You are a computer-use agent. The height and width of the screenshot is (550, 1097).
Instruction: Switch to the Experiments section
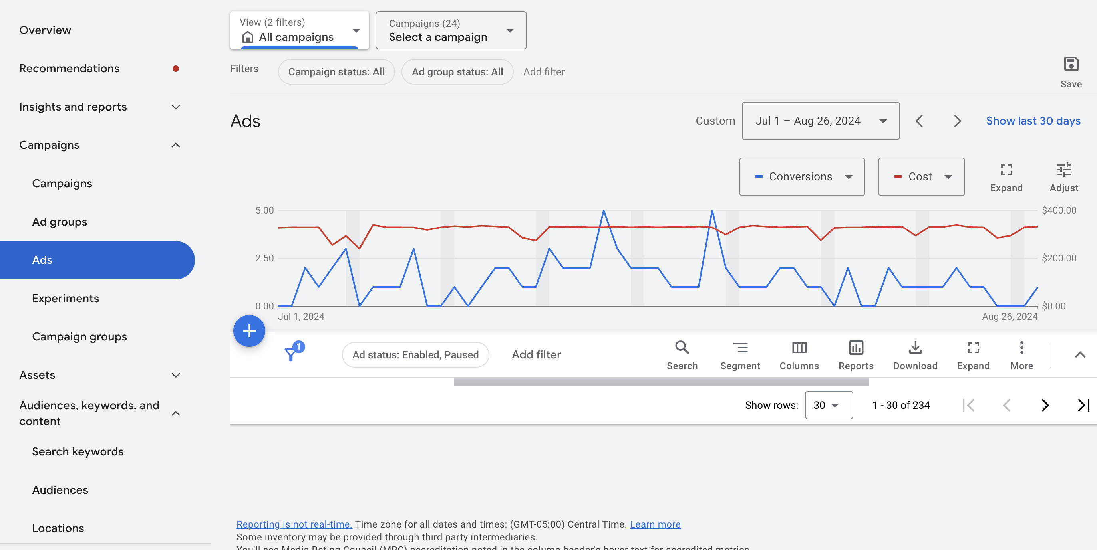[65, 298]
